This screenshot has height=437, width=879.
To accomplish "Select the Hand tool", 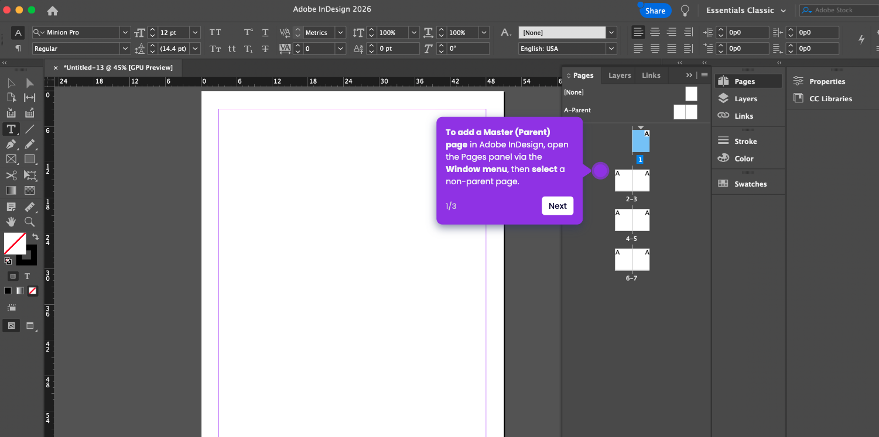I will click(11, 222).
